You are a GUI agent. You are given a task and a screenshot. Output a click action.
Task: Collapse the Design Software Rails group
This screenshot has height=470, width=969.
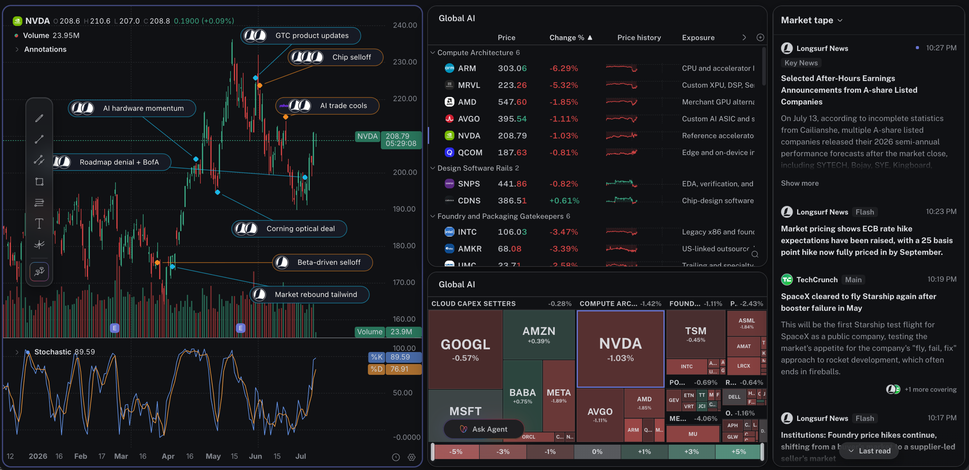(x=433, y=168)
